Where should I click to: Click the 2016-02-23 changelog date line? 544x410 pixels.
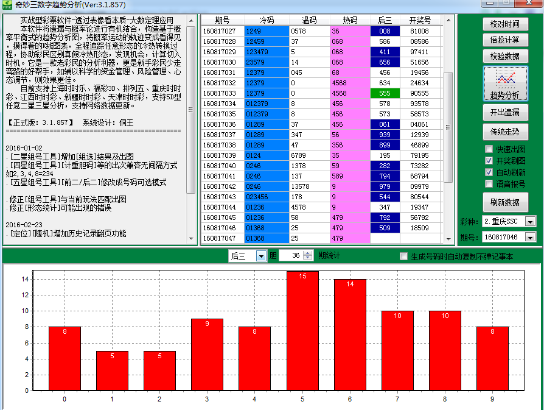pos(24,225)
